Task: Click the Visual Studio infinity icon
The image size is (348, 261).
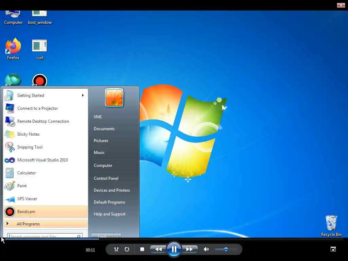Action: coord(10,160)
